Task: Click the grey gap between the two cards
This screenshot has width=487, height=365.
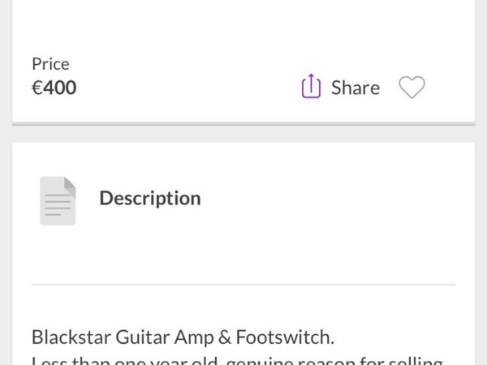Action: 243,134
